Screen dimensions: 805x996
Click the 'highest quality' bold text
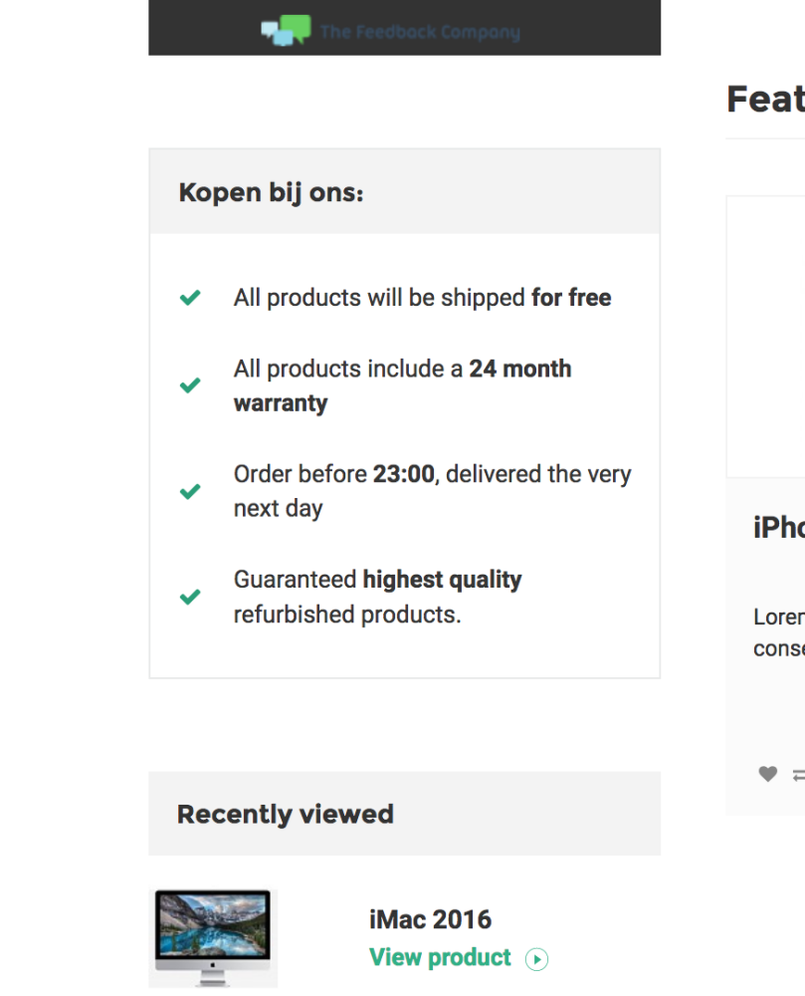(442, 580)
